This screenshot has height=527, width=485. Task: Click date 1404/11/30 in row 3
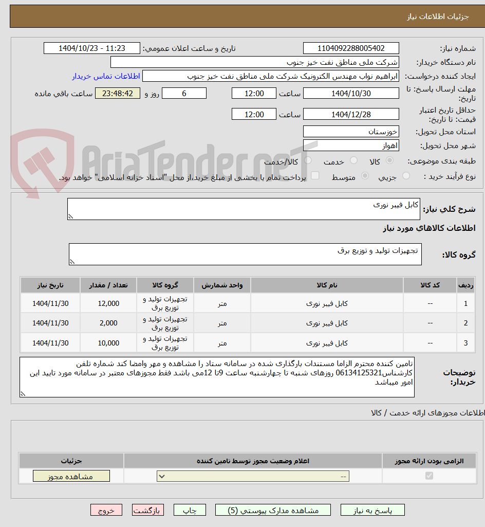pos(50,343)
